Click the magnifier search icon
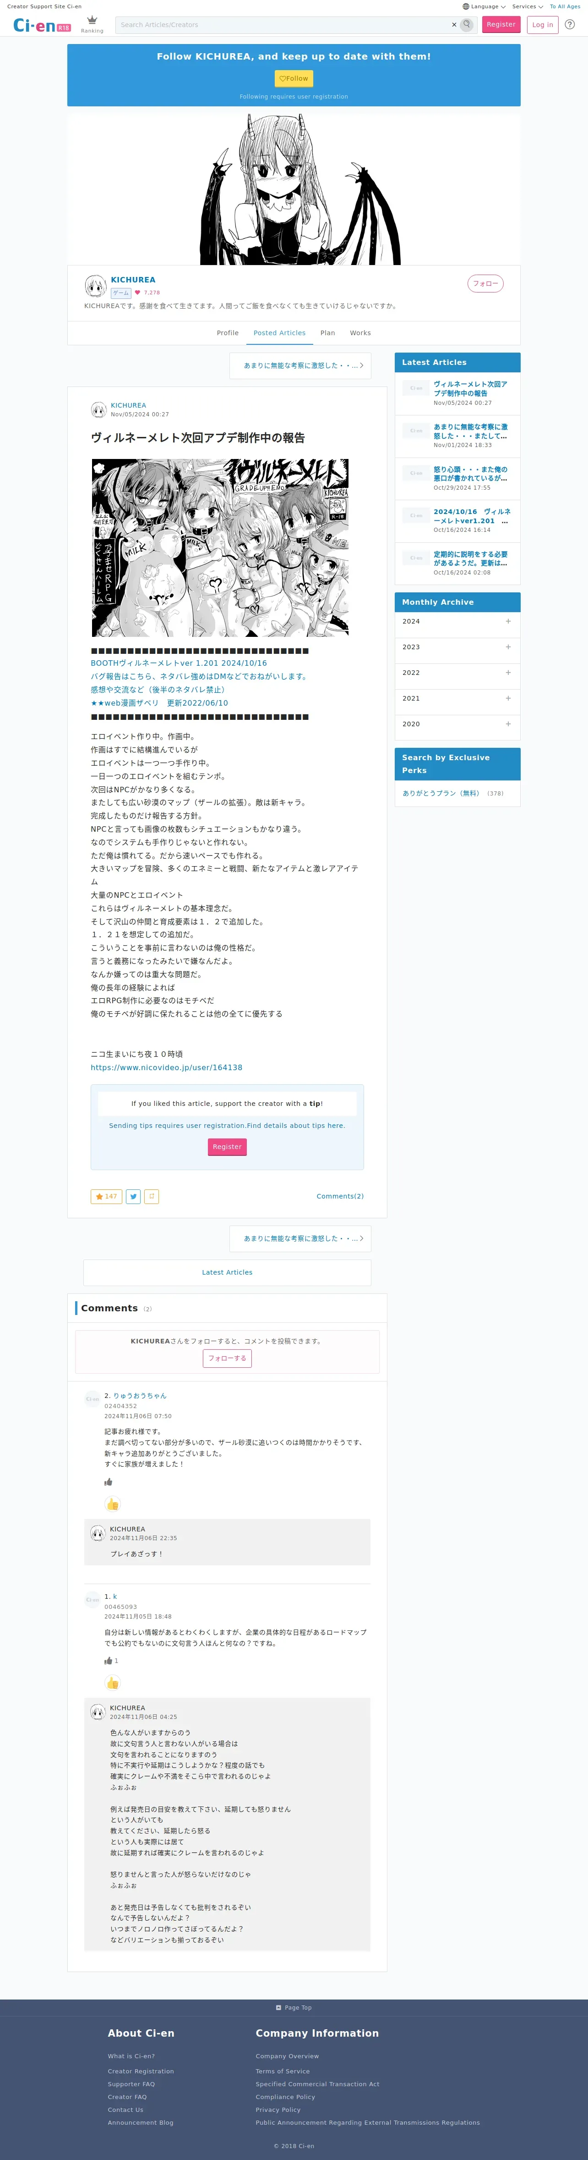 [x=468, y=25]
